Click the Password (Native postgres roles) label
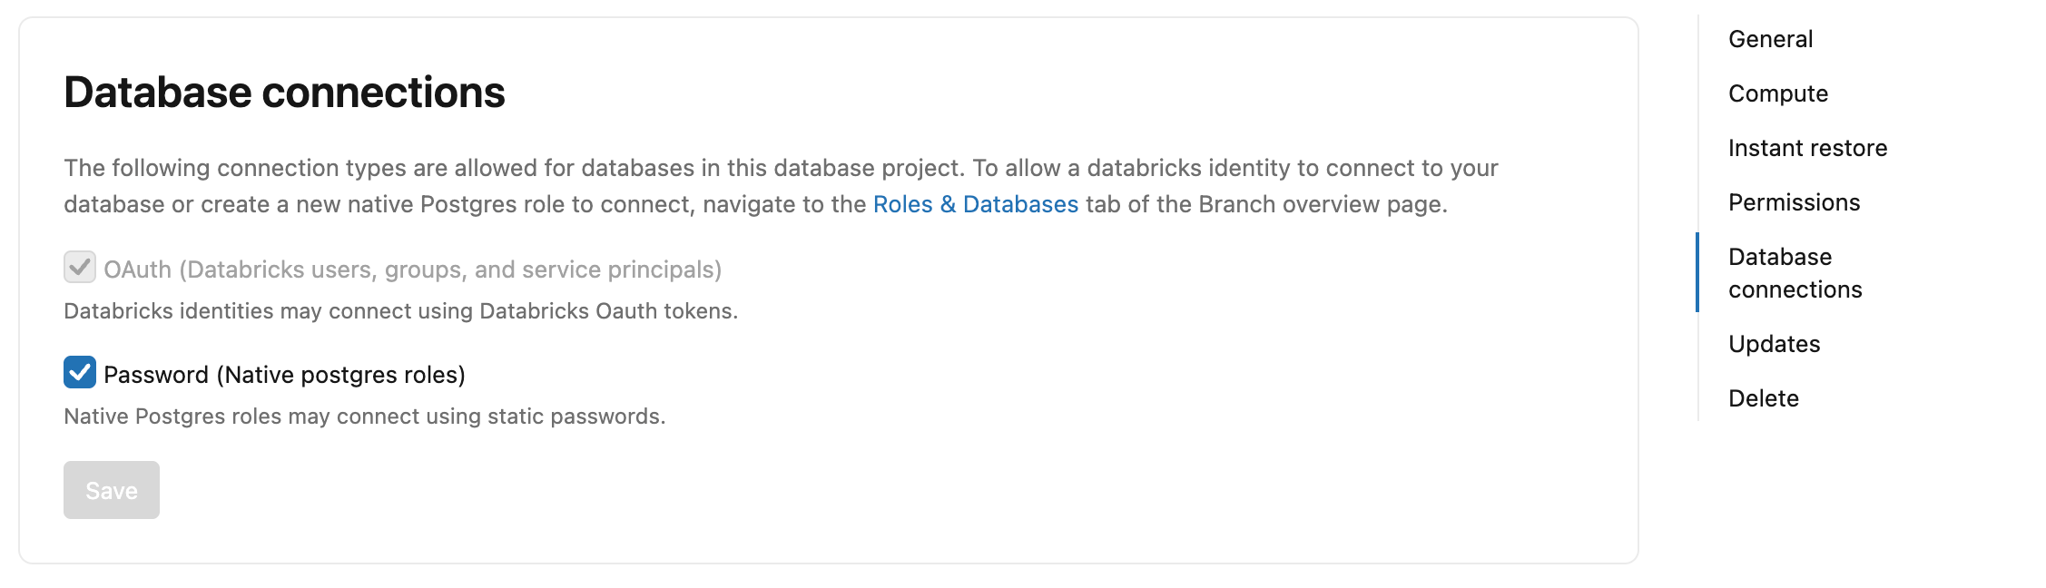This screenshot has width=2046, height=588. click(x=284, y=375)
